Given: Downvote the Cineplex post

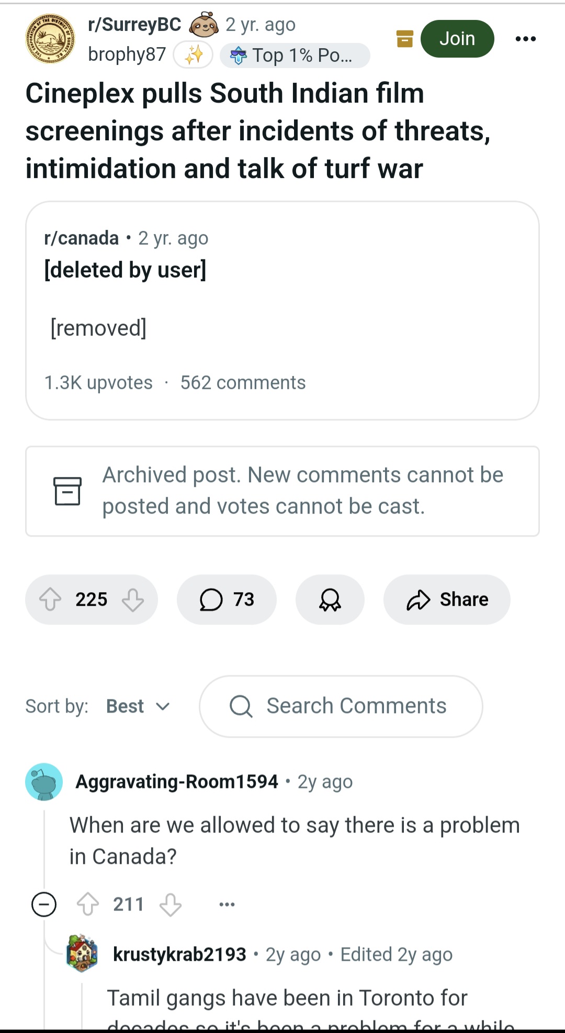Looking at the screenshot, I should pos(133,599).
